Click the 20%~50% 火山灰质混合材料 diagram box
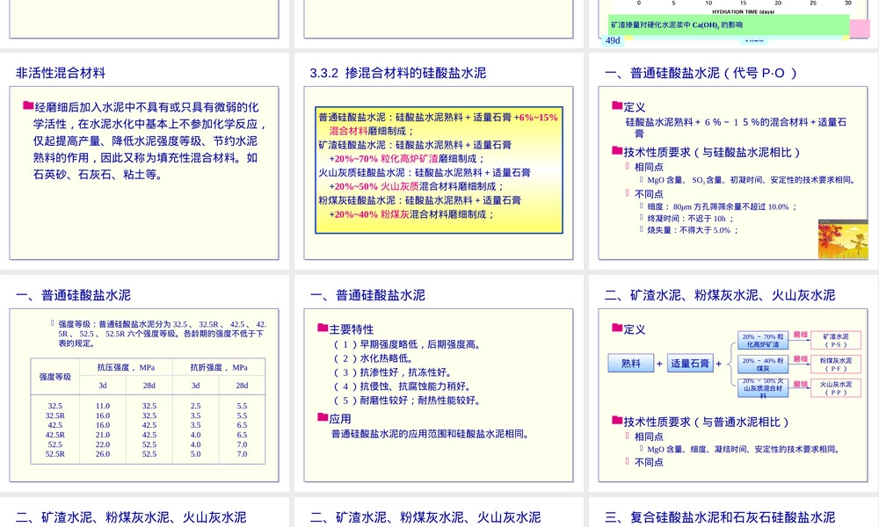The image size is (879, 527). (762, 388)
